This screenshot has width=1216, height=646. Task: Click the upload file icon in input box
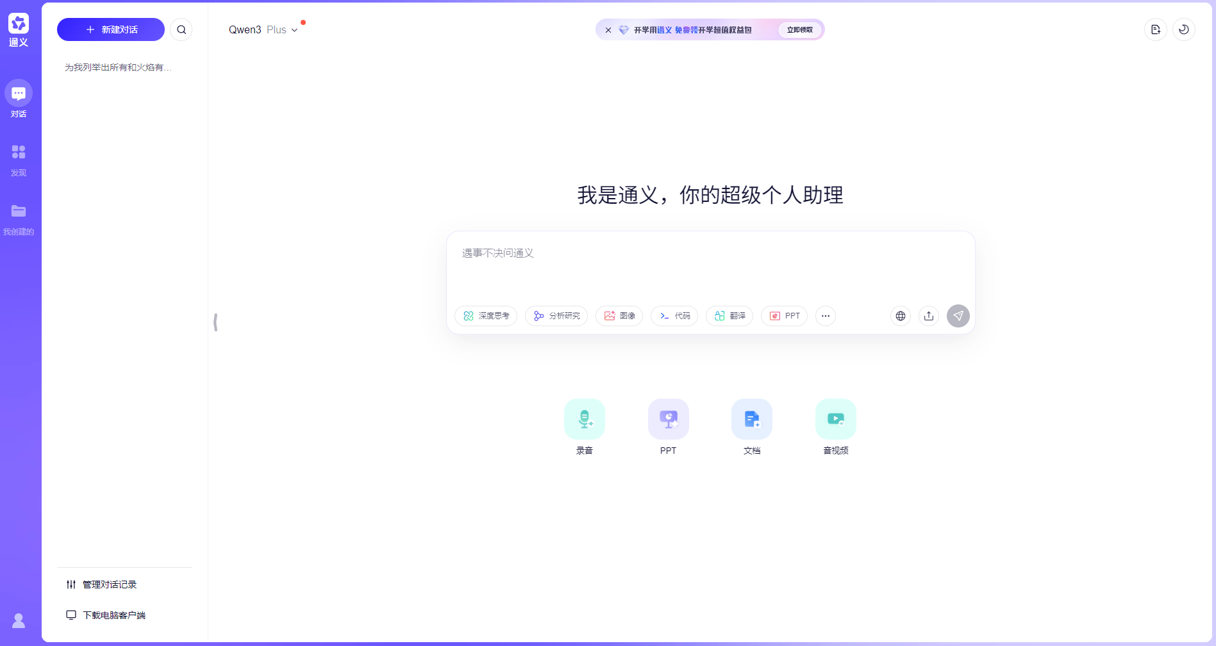928,316
